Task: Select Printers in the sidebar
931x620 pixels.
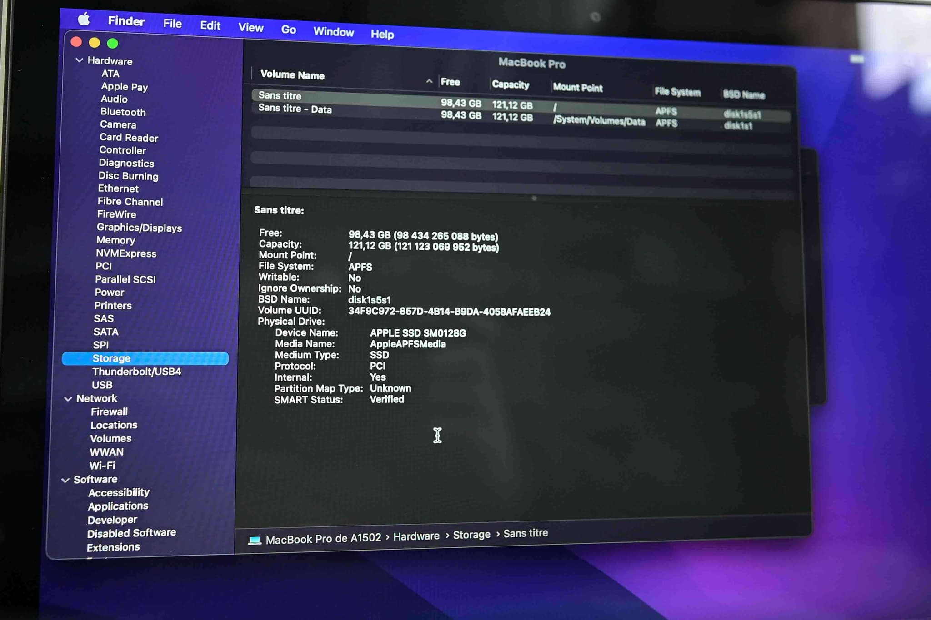Action: (113, 306)
